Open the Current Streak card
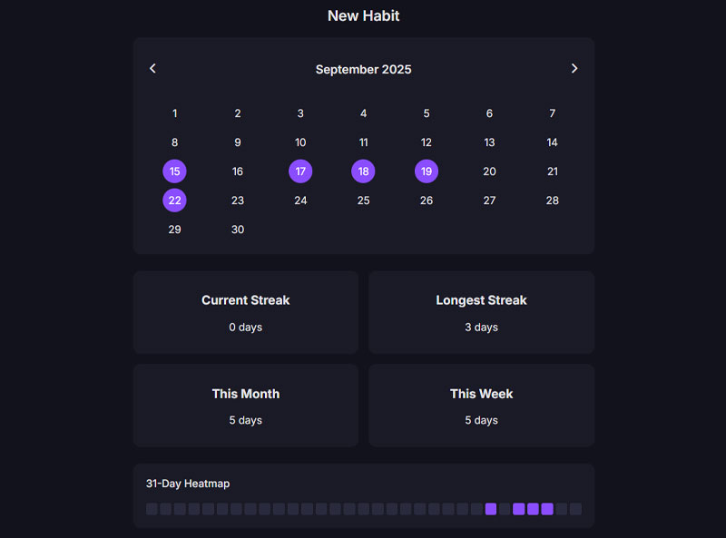This screenshot has width=726, height=538. pos(246,312)
